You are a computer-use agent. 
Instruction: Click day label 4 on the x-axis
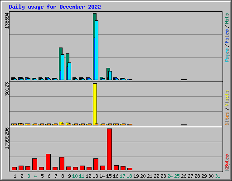35,176
